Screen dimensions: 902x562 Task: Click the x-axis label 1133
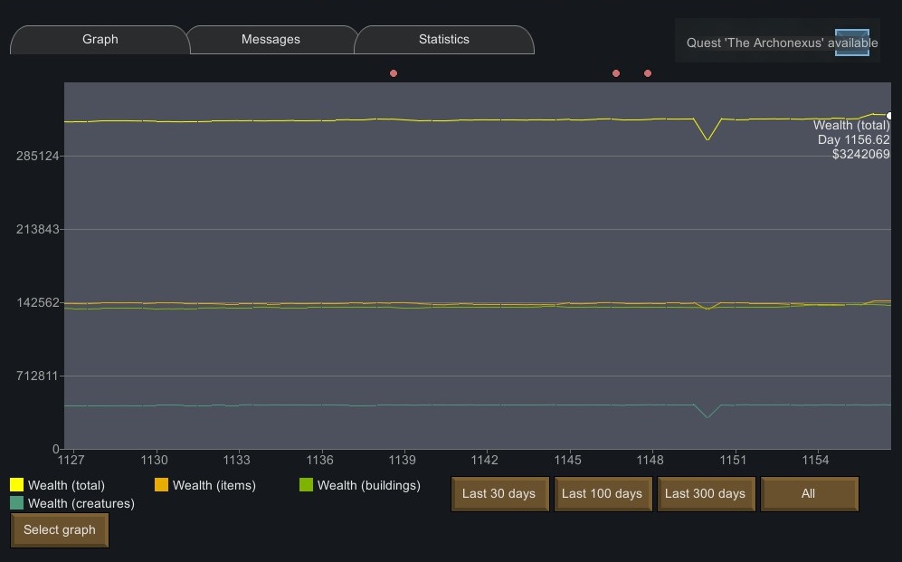tap(236, 460)
